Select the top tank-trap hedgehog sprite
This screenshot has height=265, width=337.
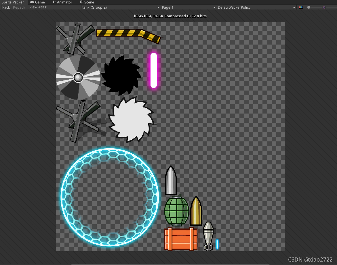point(75,39)
